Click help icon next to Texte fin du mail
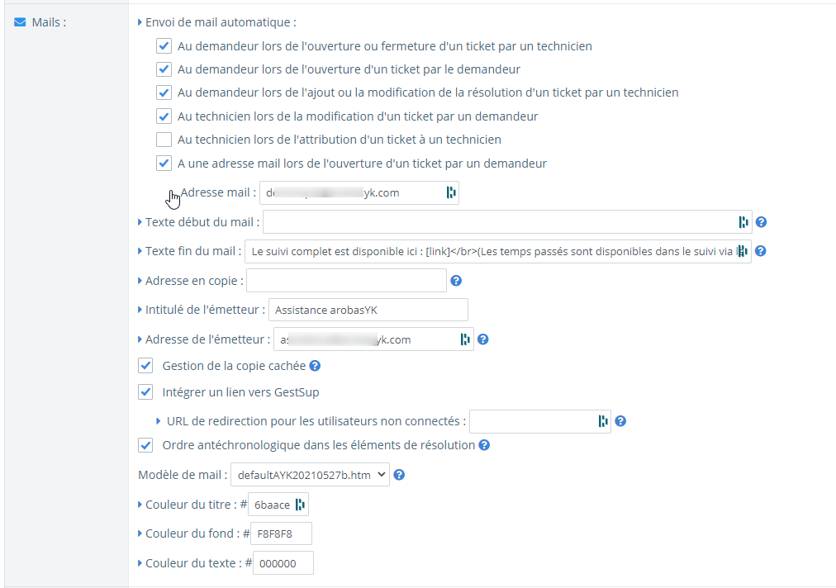The height and width of the screenshot is (588, 836). 761,251
